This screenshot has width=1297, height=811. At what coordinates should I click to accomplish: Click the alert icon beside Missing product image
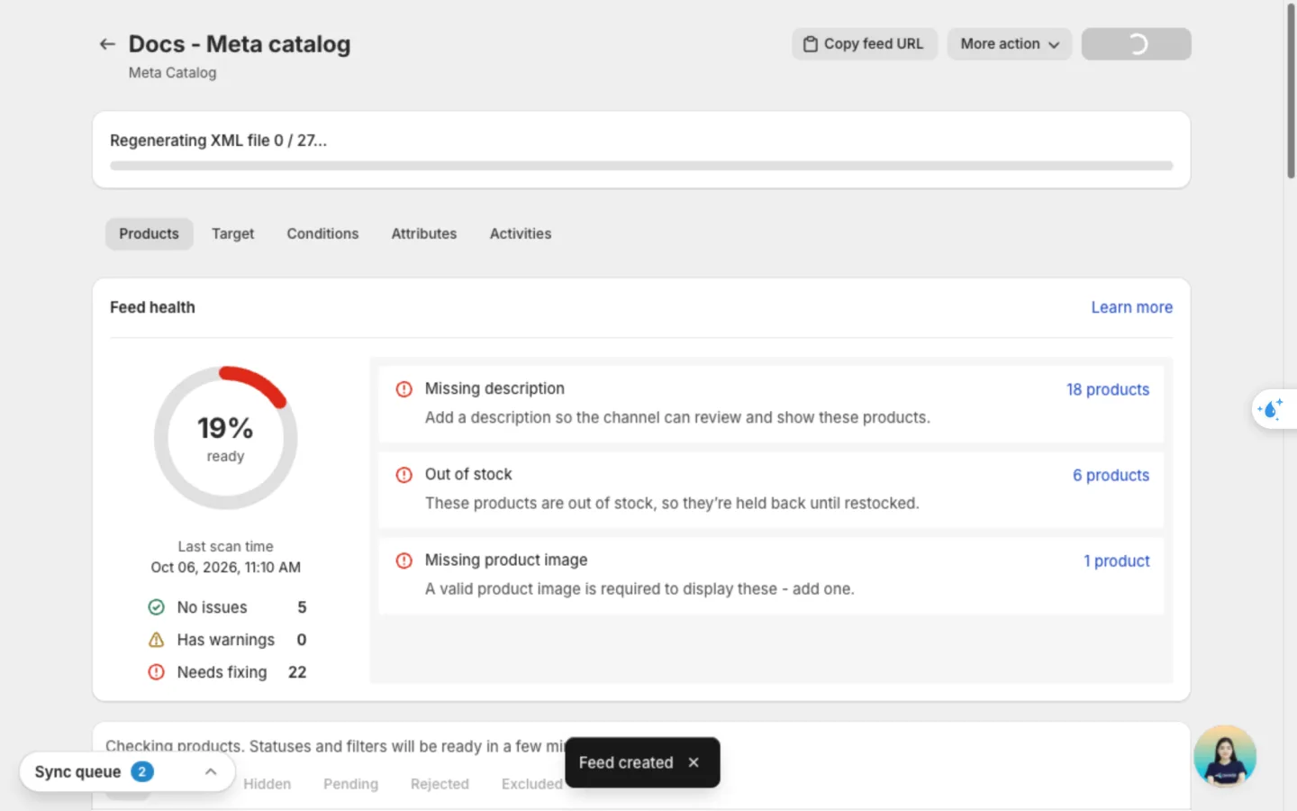pos(404,560)
